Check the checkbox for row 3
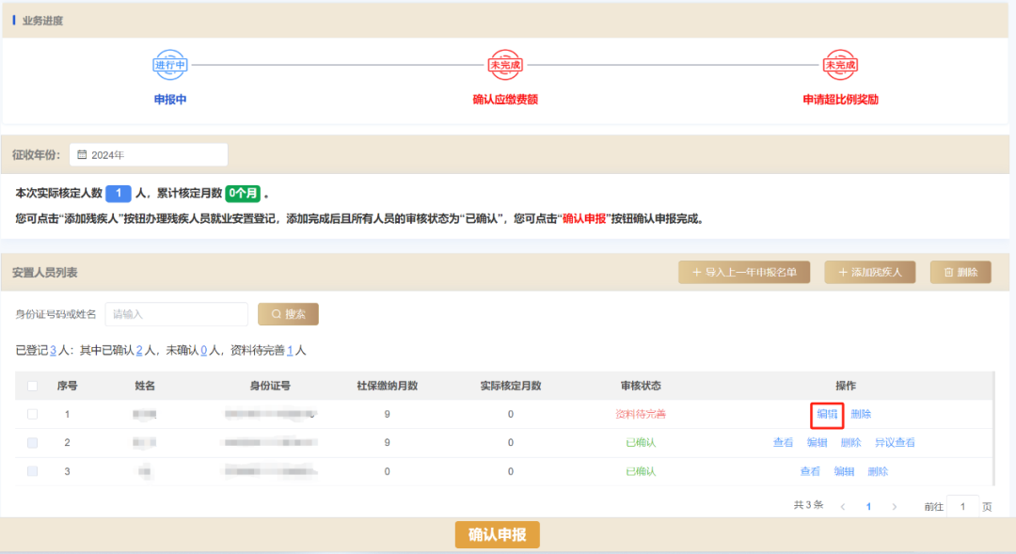The height and width of the screenshot is (554, 1016). 32,471
